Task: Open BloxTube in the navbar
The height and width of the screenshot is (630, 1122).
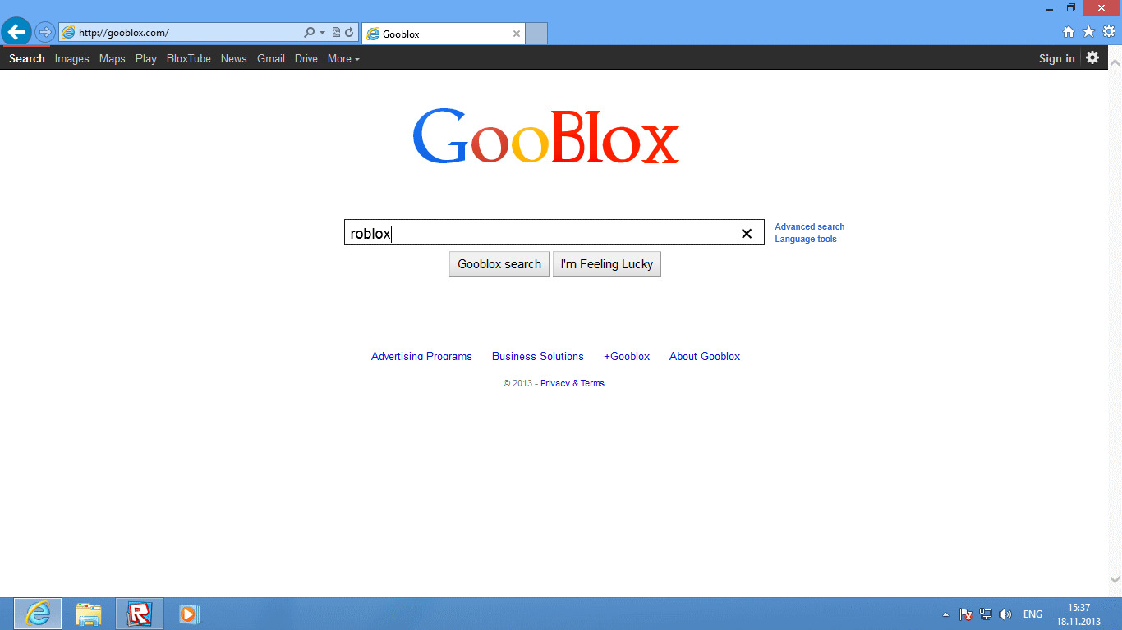Action: coord(189,58)
